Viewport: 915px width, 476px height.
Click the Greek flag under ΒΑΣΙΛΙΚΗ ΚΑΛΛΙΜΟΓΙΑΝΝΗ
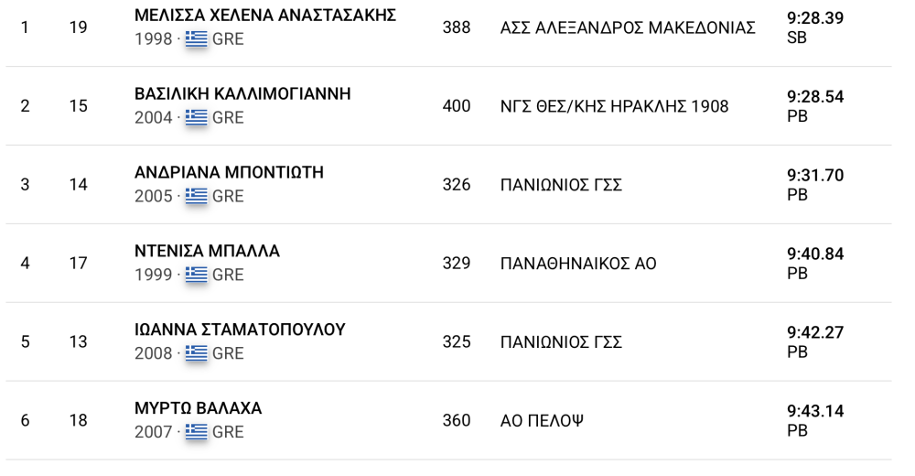tap(196, 117)
